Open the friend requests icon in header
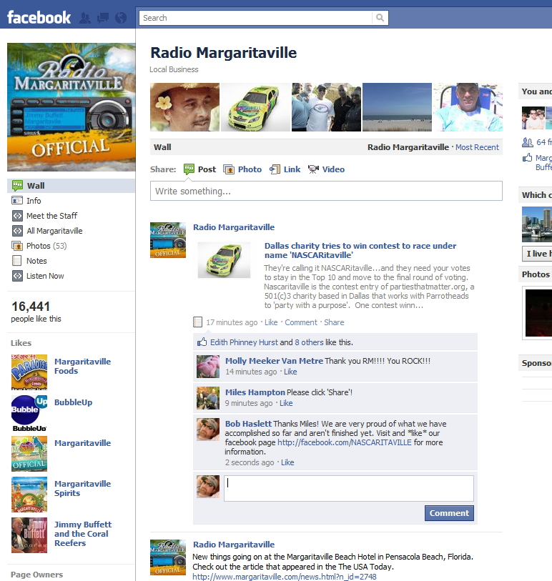552x581 pixels. point(85,18)
